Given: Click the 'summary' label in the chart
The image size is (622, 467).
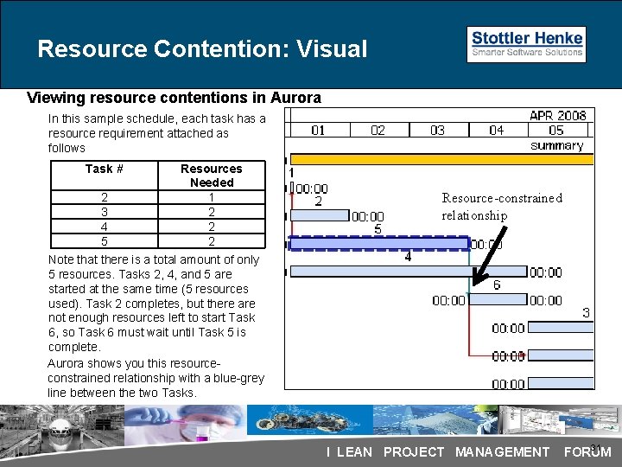Looking at the screenshot, I should (557, 146).
